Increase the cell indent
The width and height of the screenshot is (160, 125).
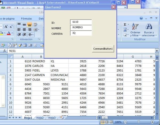tap(24, 34)
